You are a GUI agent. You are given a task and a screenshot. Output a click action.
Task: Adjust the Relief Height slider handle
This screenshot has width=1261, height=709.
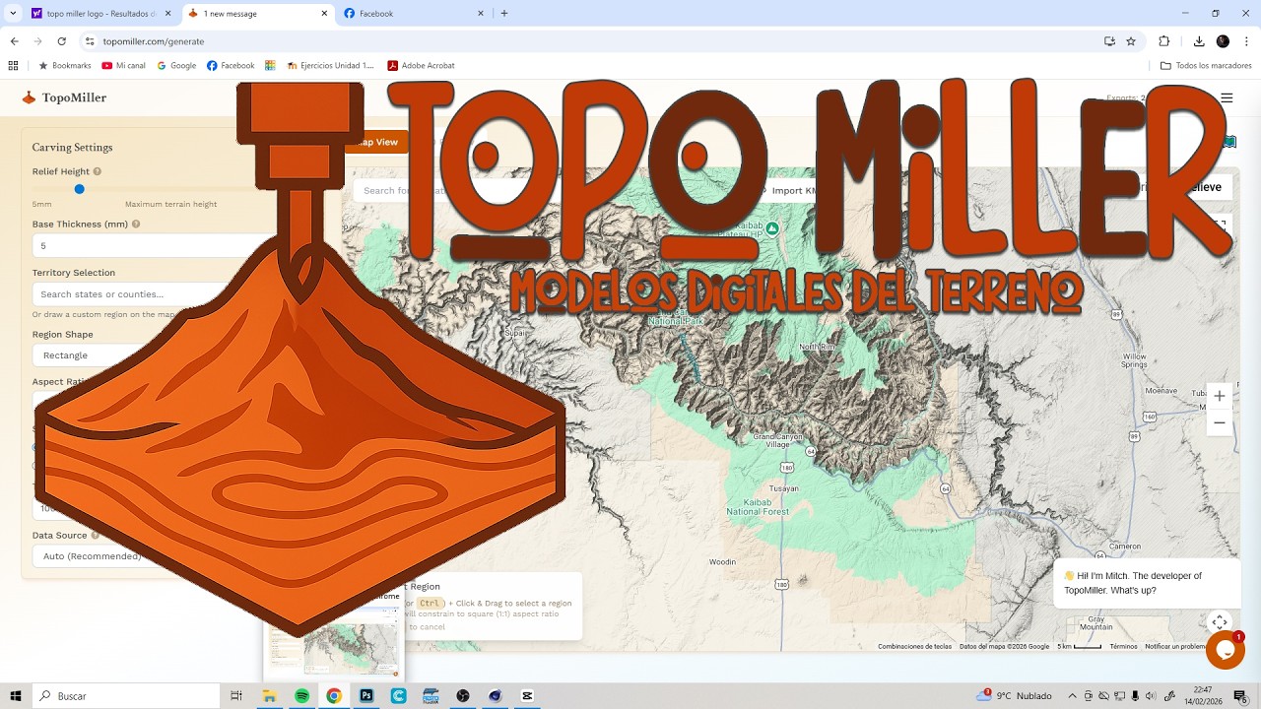(80, 189)
